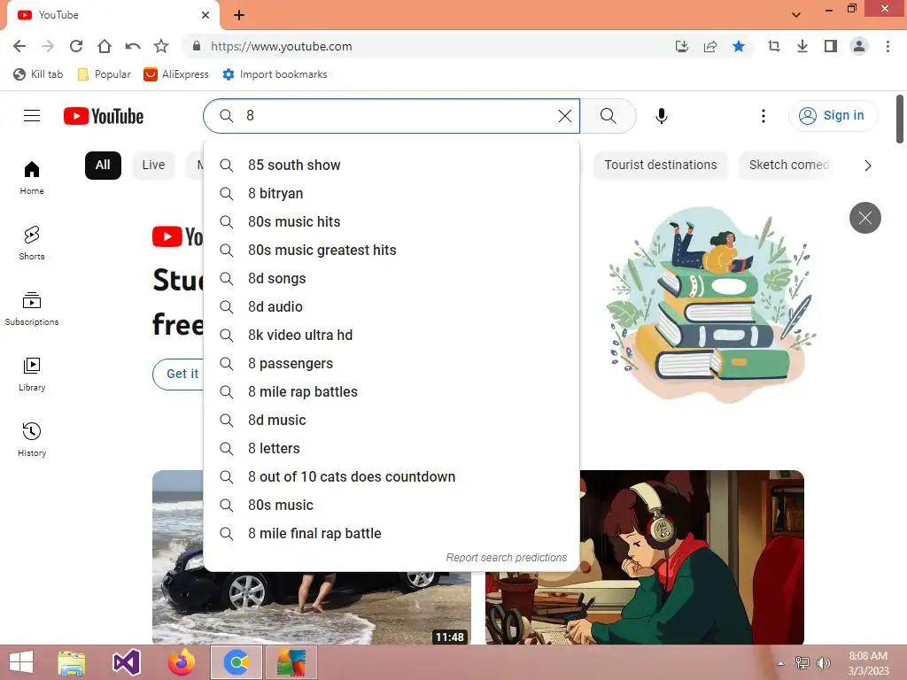Click the browser address bar URL
Image resolution: width=907 pixels, height=680 pixels.
[x=281, y=46]
